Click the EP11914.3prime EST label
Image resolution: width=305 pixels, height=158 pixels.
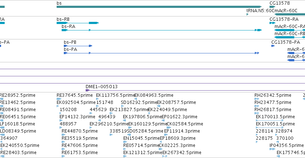[182, 131]
